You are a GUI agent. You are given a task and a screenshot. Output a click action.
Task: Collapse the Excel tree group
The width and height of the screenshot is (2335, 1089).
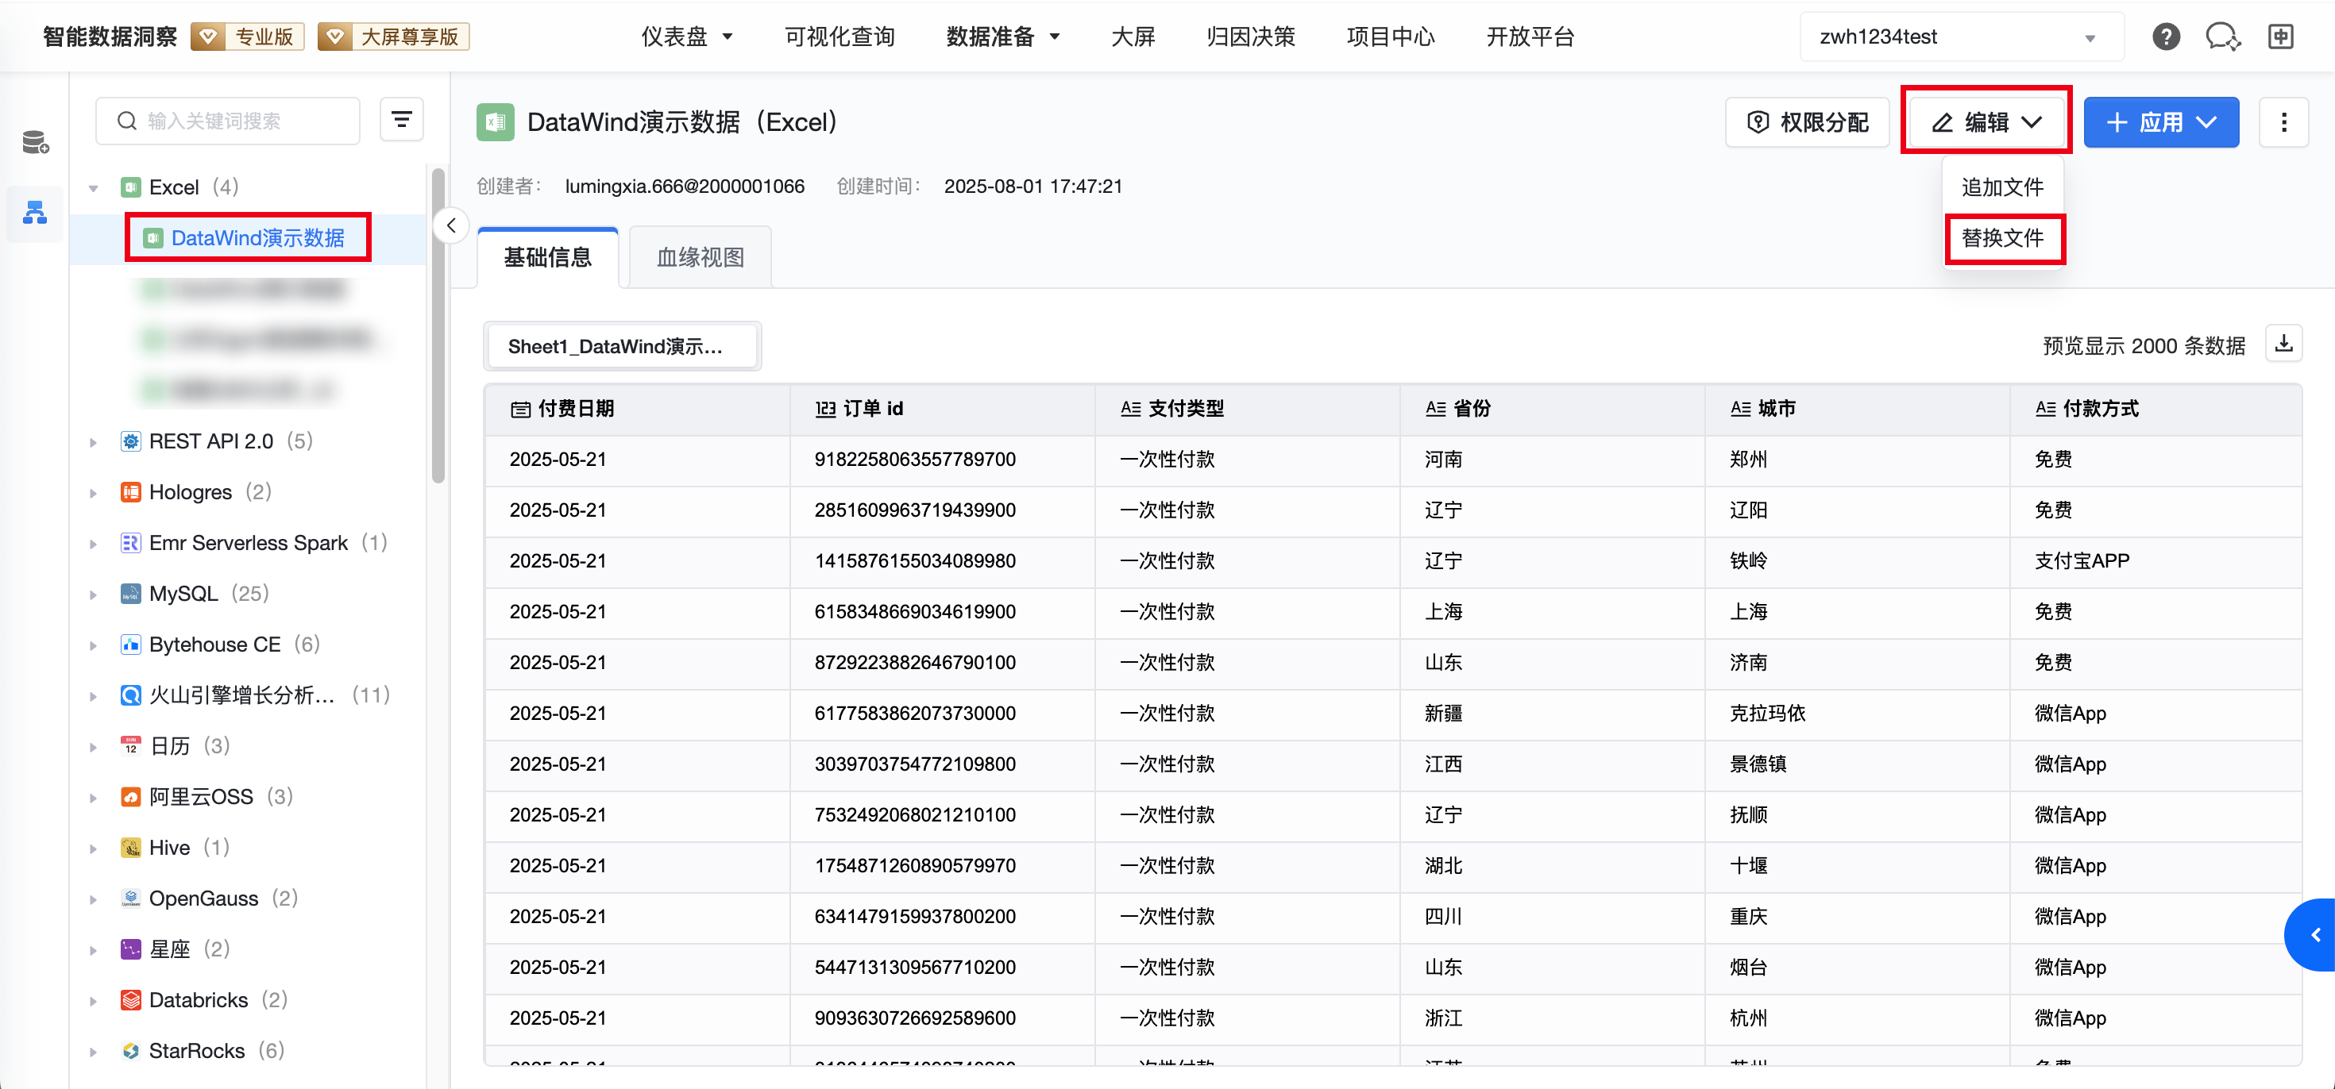(x=94, y=188)
